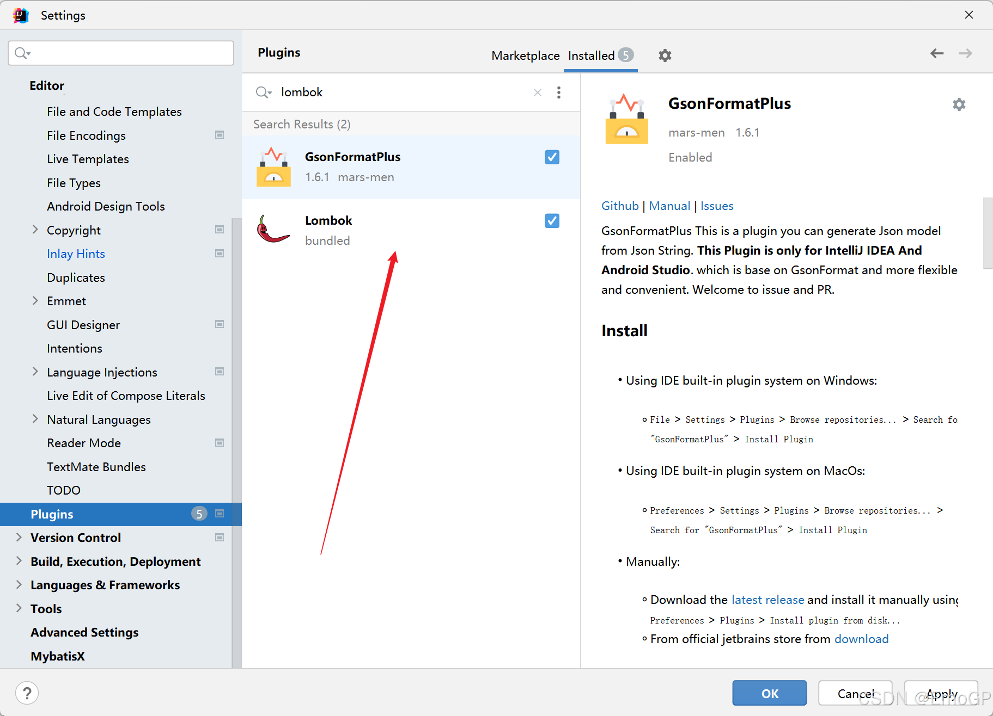Expand the Emmet settings node
Screen dimensions: 993x716
click(x=35, y=301)
